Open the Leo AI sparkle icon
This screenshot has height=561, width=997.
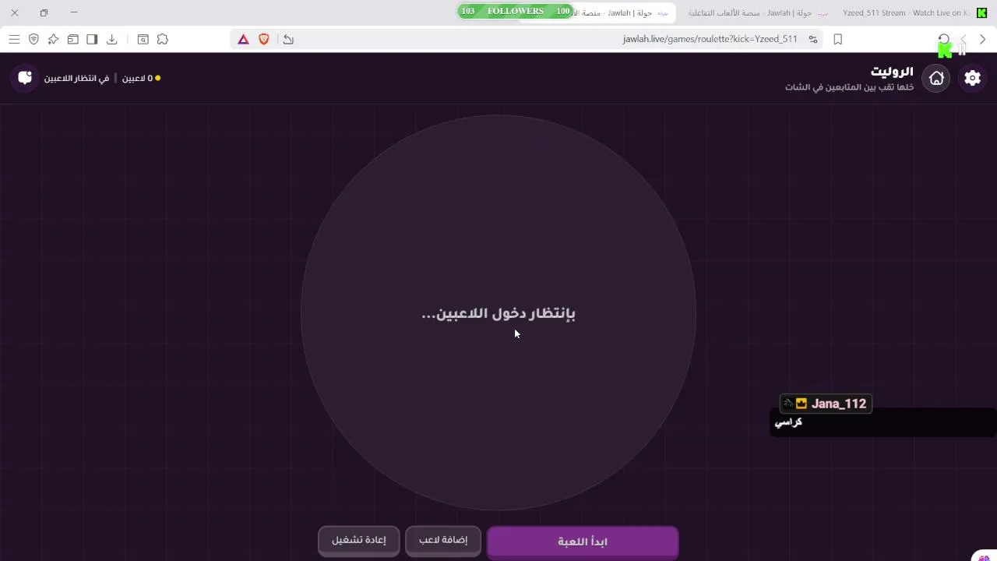(x=53, y=39)
